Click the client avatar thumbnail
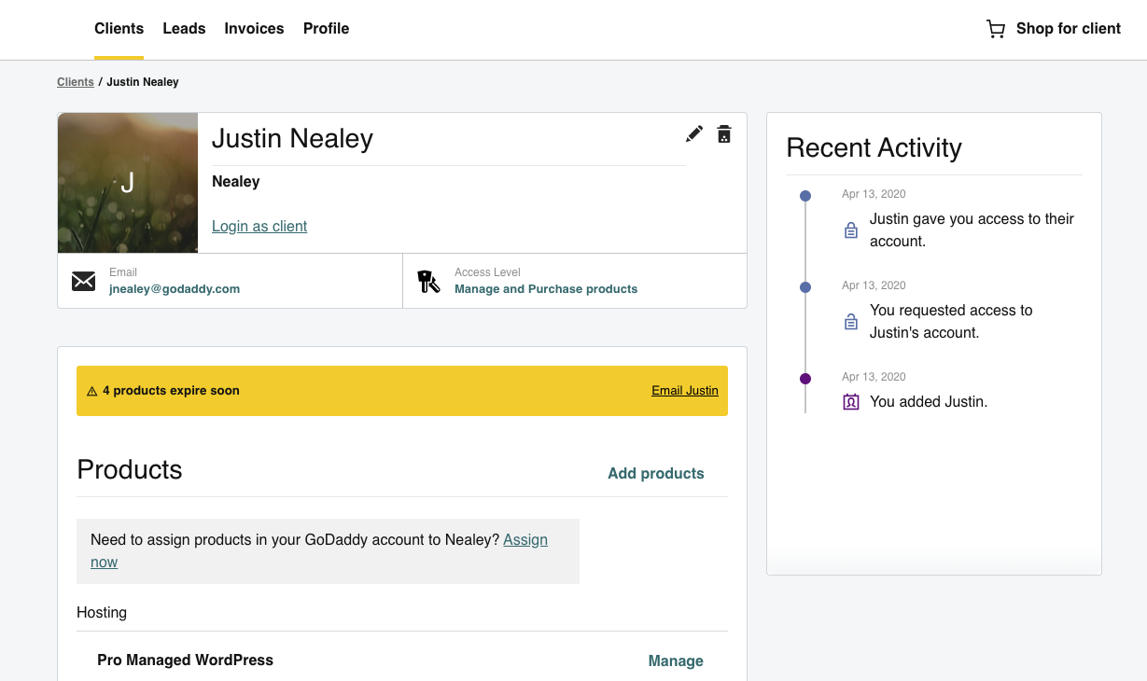The image size is (1147, 681). point(128,183)
